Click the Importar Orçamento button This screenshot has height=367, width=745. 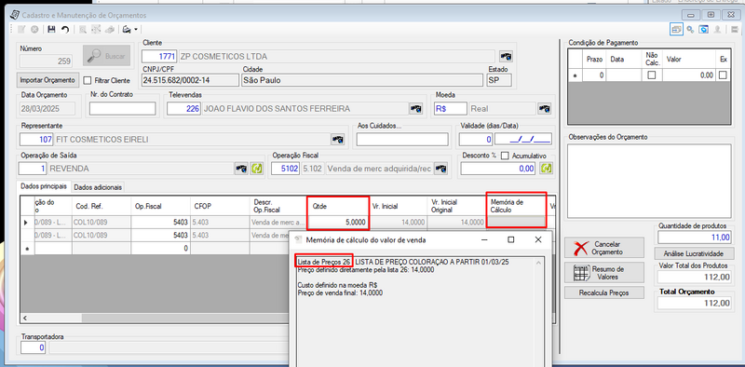point(47,80)
